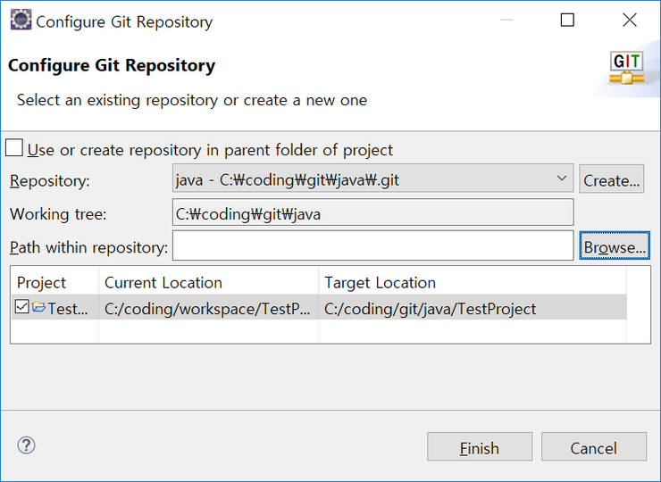
Task: Click Browse... to choose repository path
Action: [x=615, y=247]
